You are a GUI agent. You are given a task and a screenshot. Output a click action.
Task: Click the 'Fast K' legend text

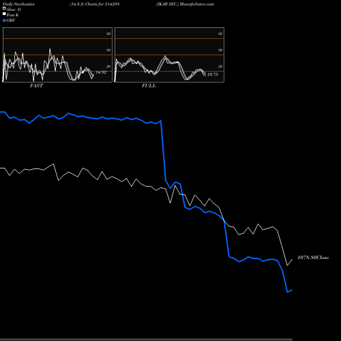(12, 15)
